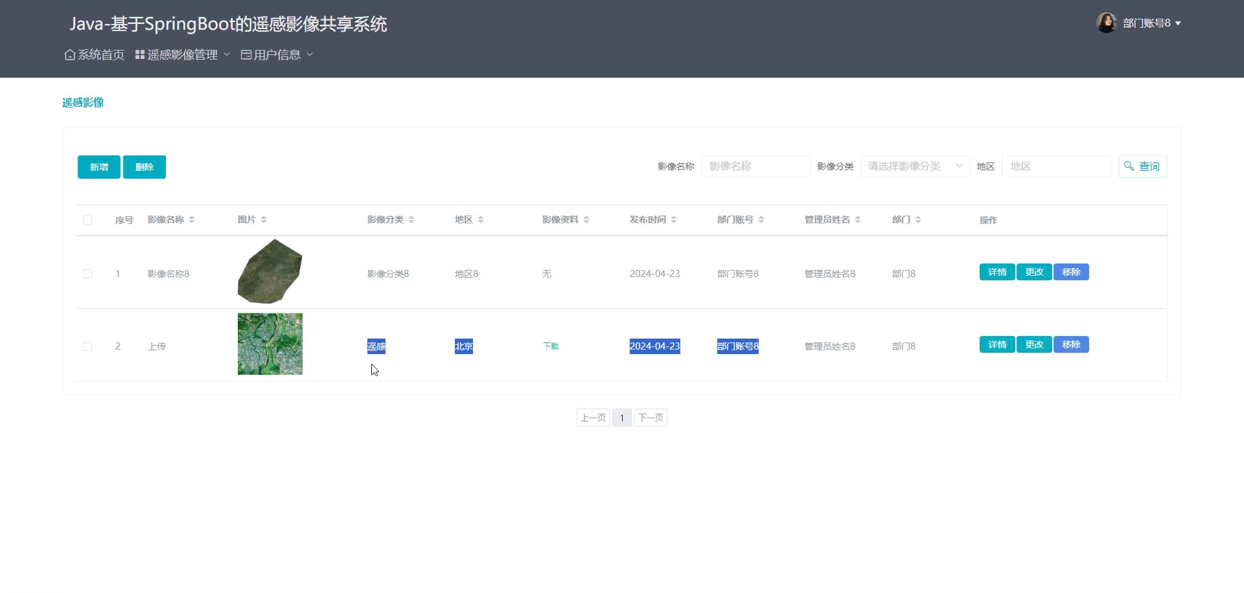The image size is (1244, 593).
Task: Check the checkbox for row 1
Action: pos(87,274)
